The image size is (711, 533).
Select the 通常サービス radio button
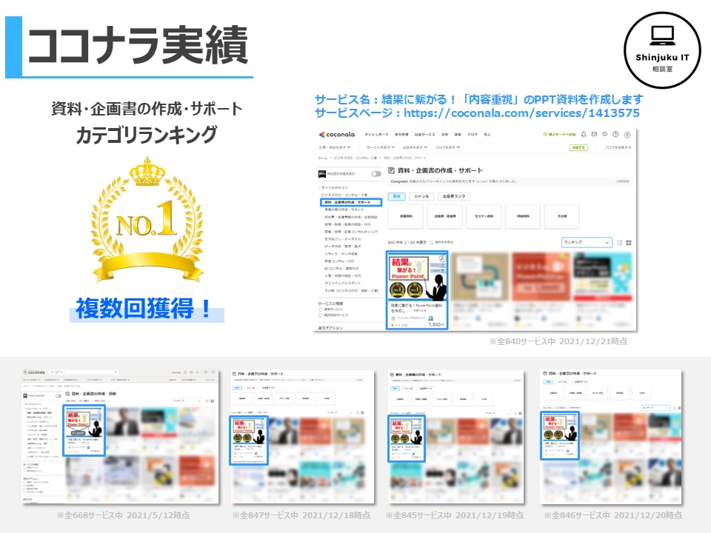point(320,309)
